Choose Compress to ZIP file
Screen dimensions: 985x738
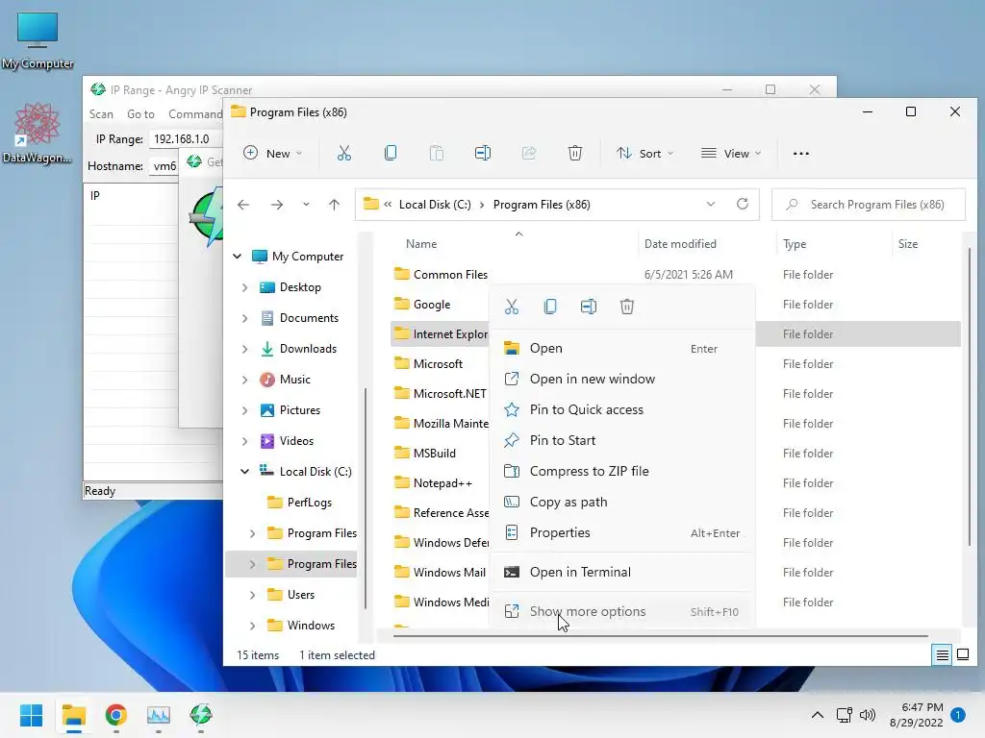[x=622, y=471]
